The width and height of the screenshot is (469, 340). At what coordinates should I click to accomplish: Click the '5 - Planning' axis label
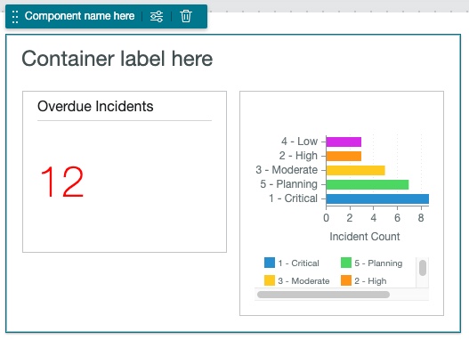[288, 184]
